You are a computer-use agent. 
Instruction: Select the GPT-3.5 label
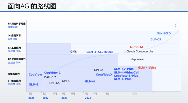pos(54,83)
